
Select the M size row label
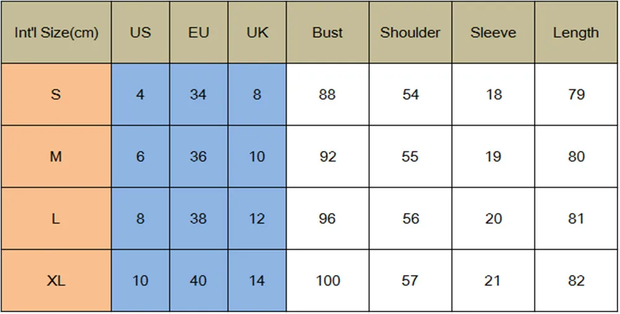[x=56, y=157]
